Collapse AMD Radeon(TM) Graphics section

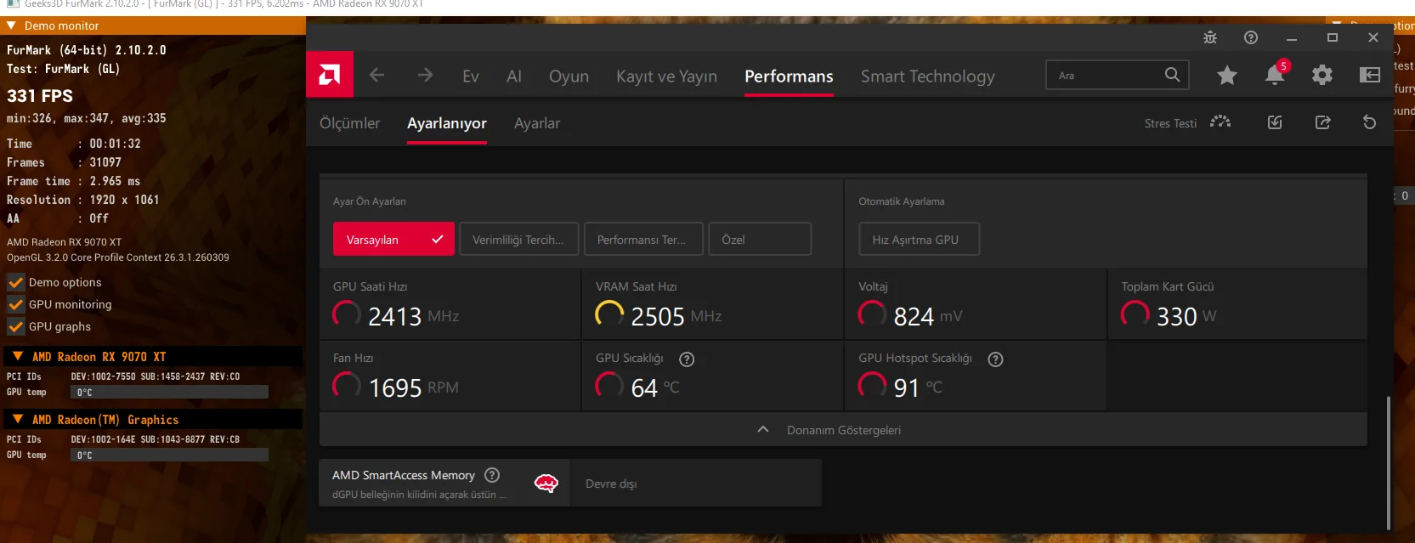pos(18,419)
